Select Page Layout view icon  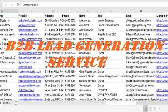coord(150,109)
